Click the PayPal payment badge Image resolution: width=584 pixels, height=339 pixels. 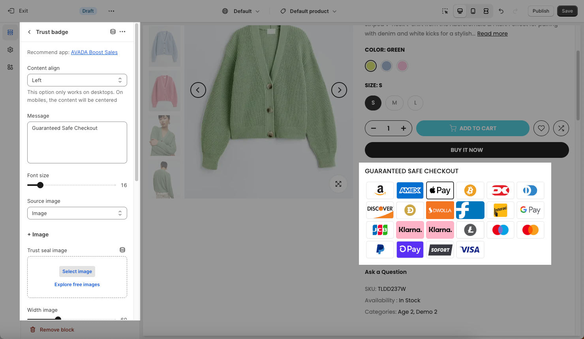coord(380,249)
